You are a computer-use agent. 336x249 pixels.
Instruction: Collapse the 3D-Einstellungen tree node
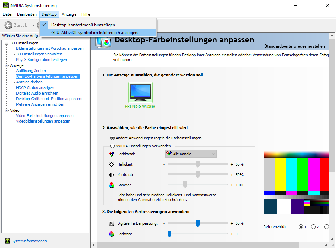click(x=6, y=43)
